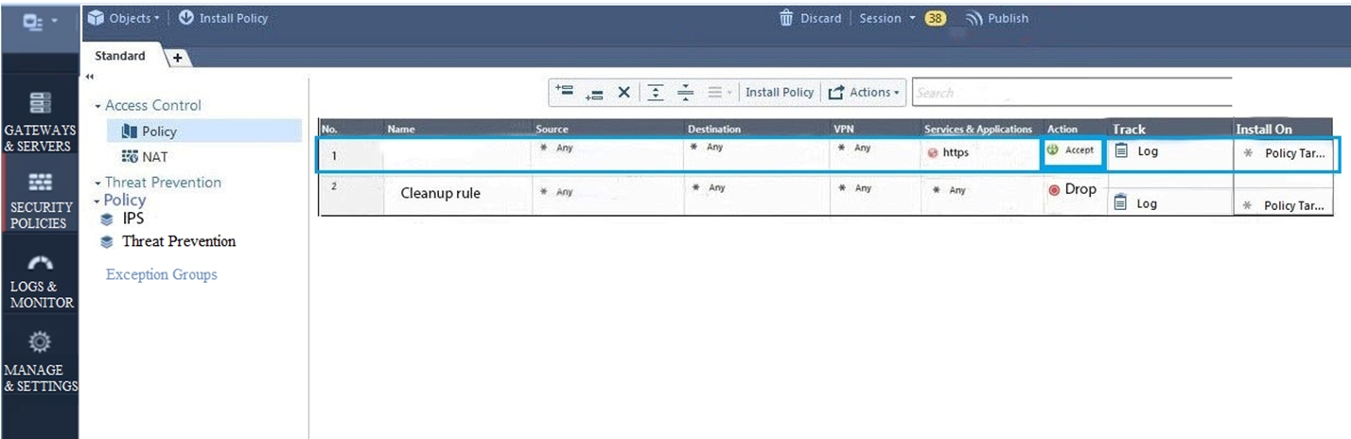Open Manage & Settings view
Screen dimensions: 1351x439
click(40, 361)
